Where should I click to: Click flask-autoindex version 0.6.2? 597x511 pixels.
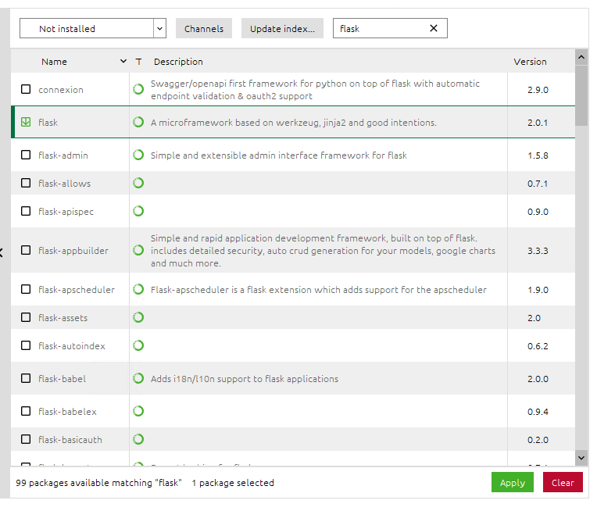[x=538, y=346]
